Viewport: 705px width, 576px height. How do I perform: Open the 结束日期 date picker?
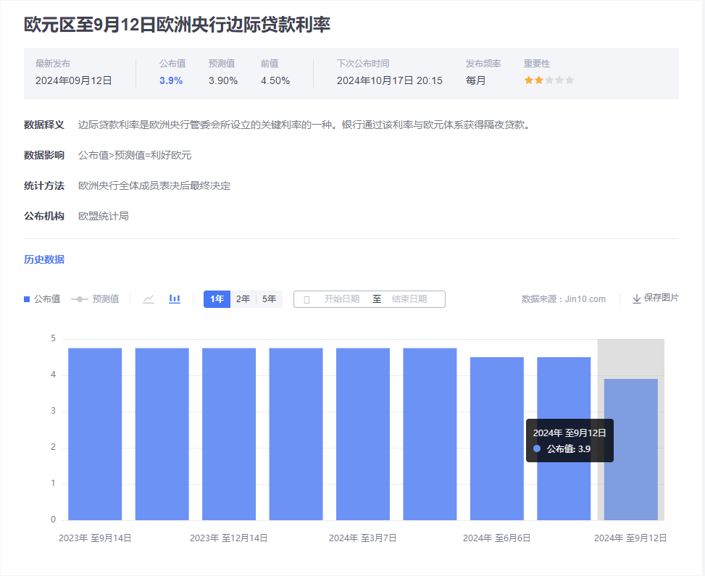[409, 299]
